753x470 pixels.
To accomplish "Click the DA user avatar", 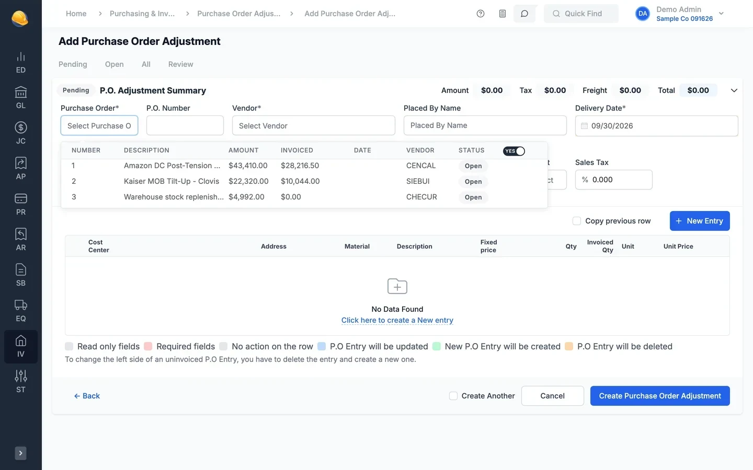I will tap(643, 14).
